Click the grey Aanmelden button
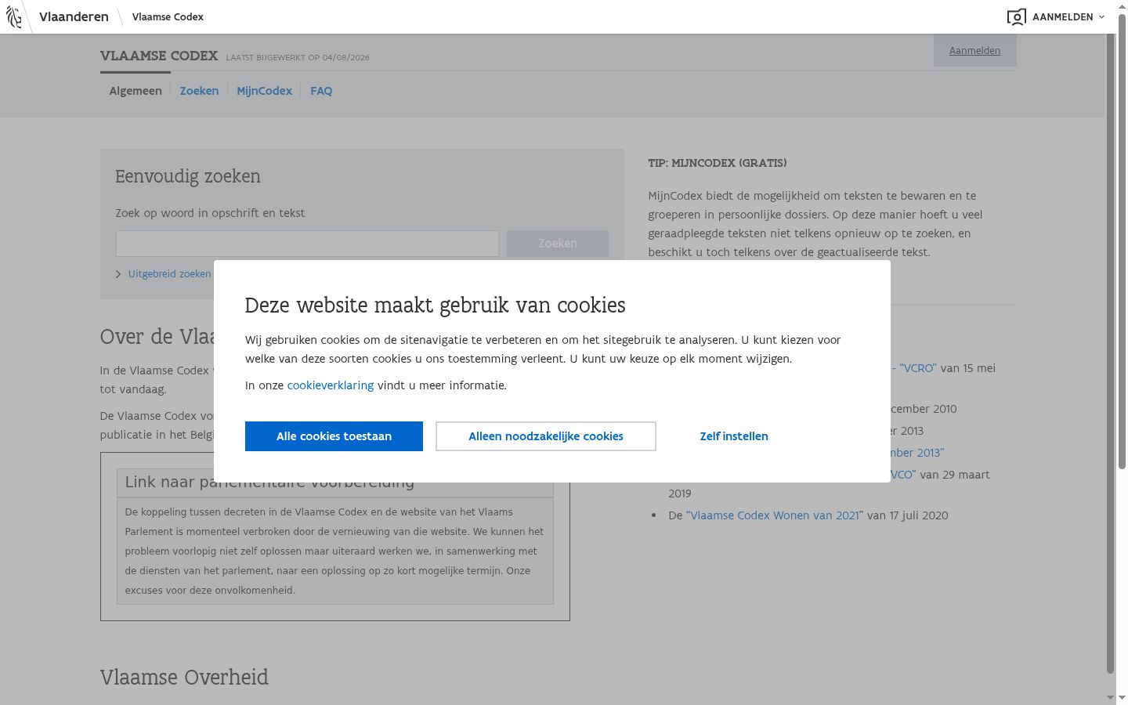1128x705 pixels. (x=974, y=51)
